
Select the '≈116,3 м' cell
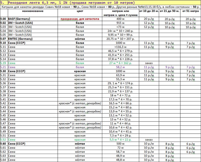click(121, 47)
